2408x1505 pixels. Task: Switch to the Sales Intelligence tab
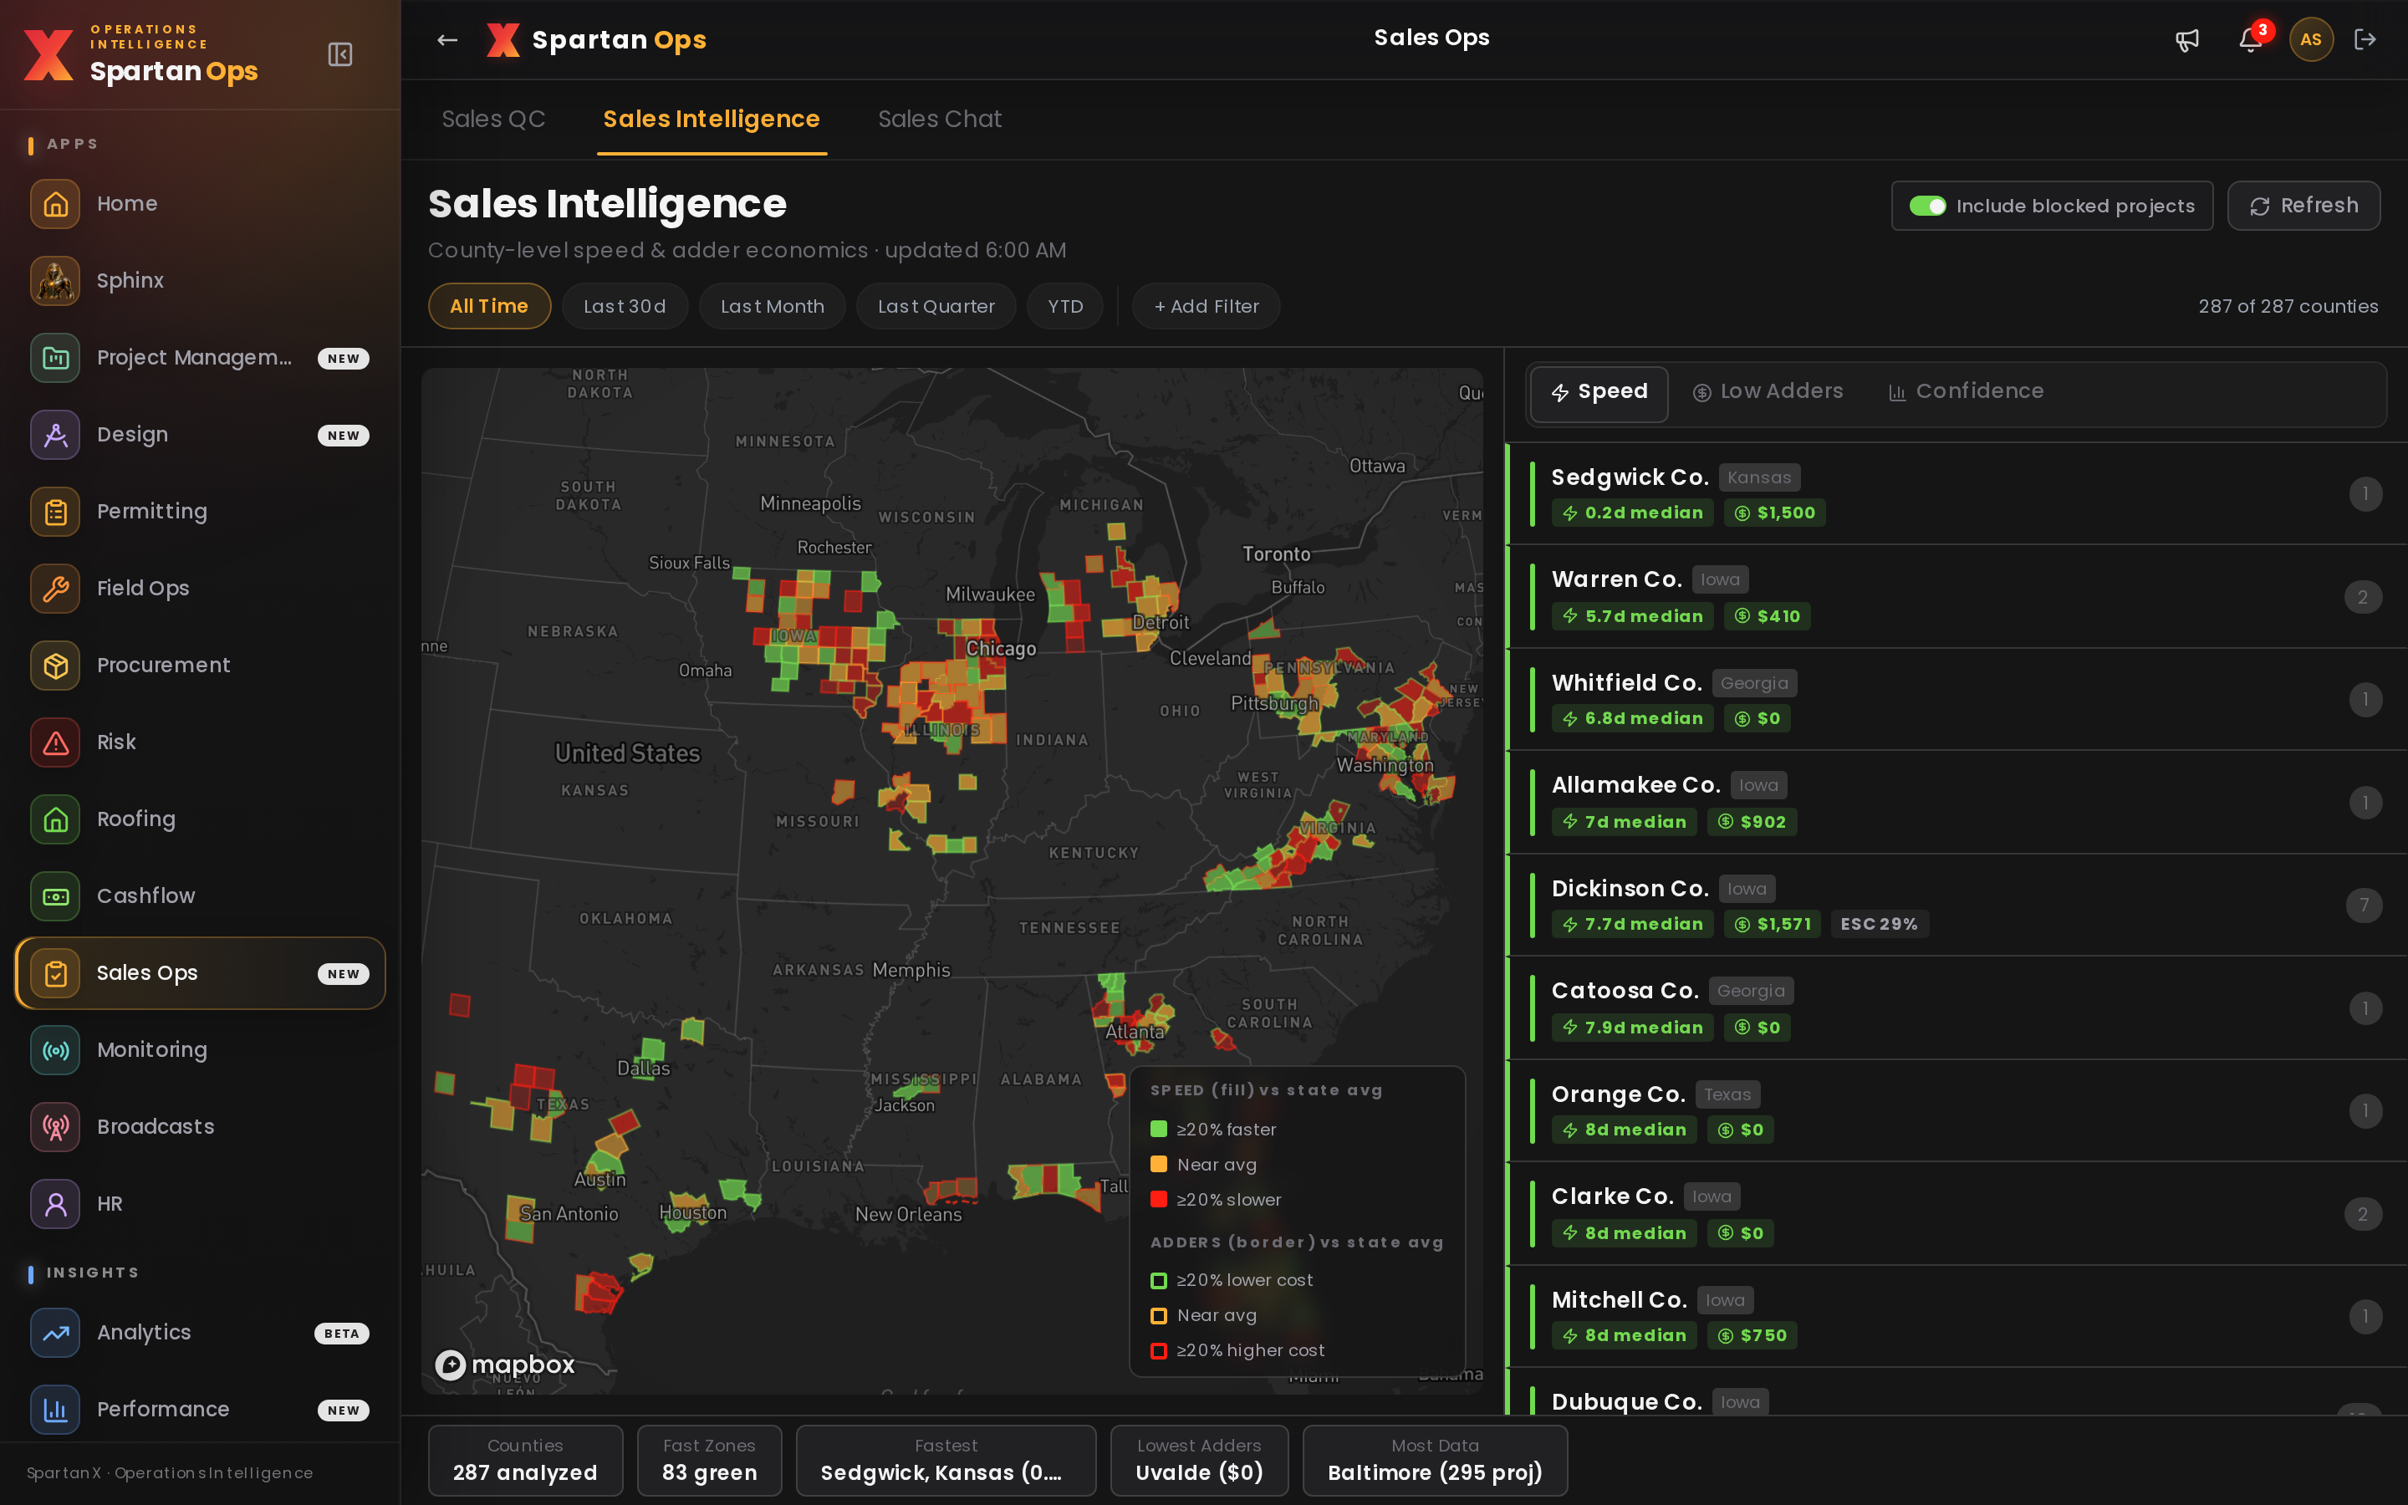pyautogui.click(x=712, y=120)
